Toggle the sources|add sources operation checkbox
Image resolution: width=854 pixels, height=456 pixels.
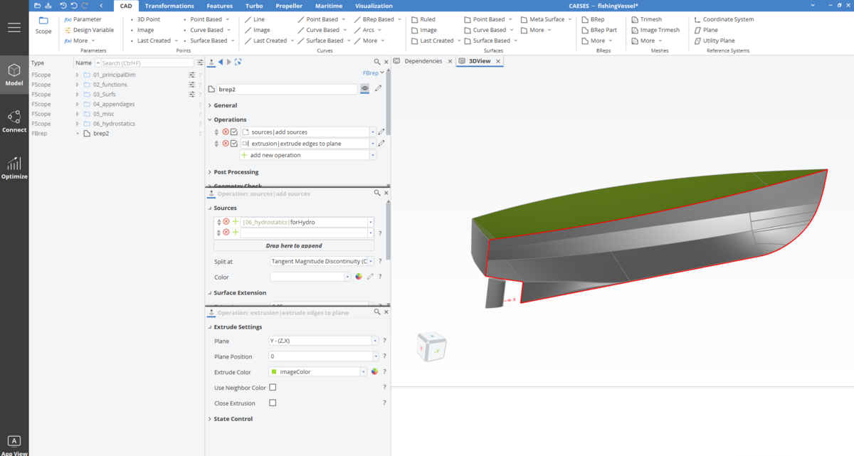(x=234, y=132)
